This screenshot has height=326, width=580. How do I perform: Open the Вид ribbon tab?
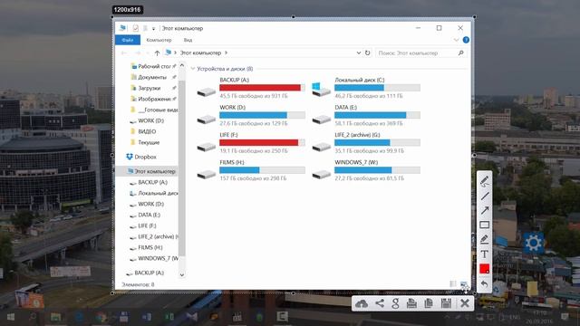point(188,40)
